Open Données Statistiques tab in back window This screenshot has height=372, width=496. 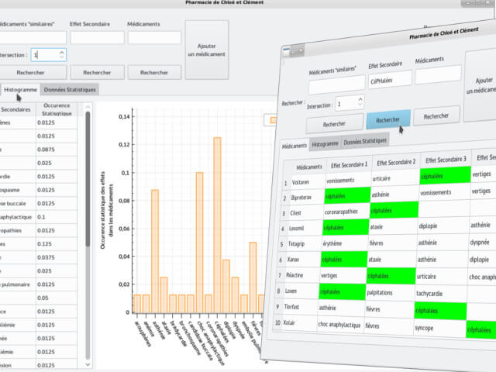[70, 90]
